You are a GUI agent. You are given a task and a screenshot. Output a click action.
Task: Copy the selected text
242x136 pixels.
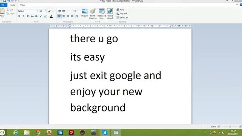point(11,14)
